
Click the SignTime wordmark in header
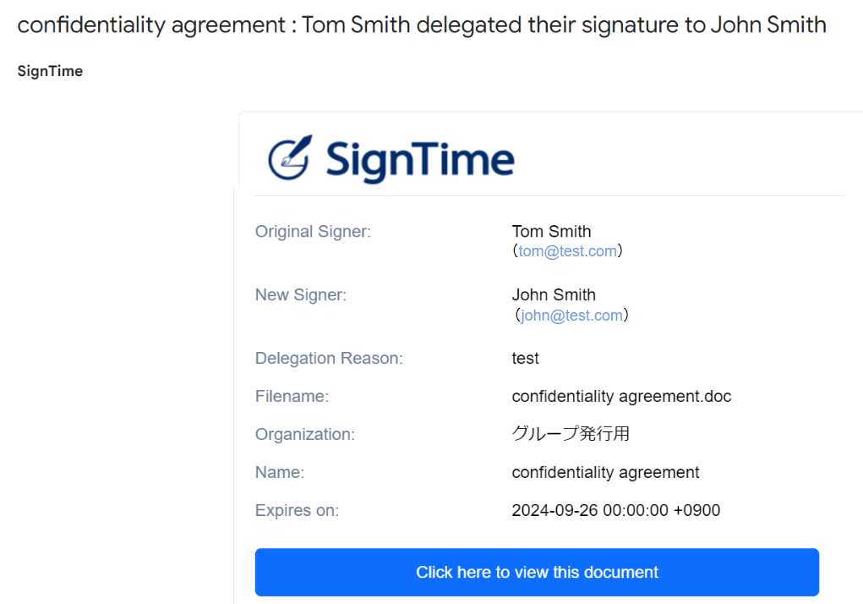[420, 160]
